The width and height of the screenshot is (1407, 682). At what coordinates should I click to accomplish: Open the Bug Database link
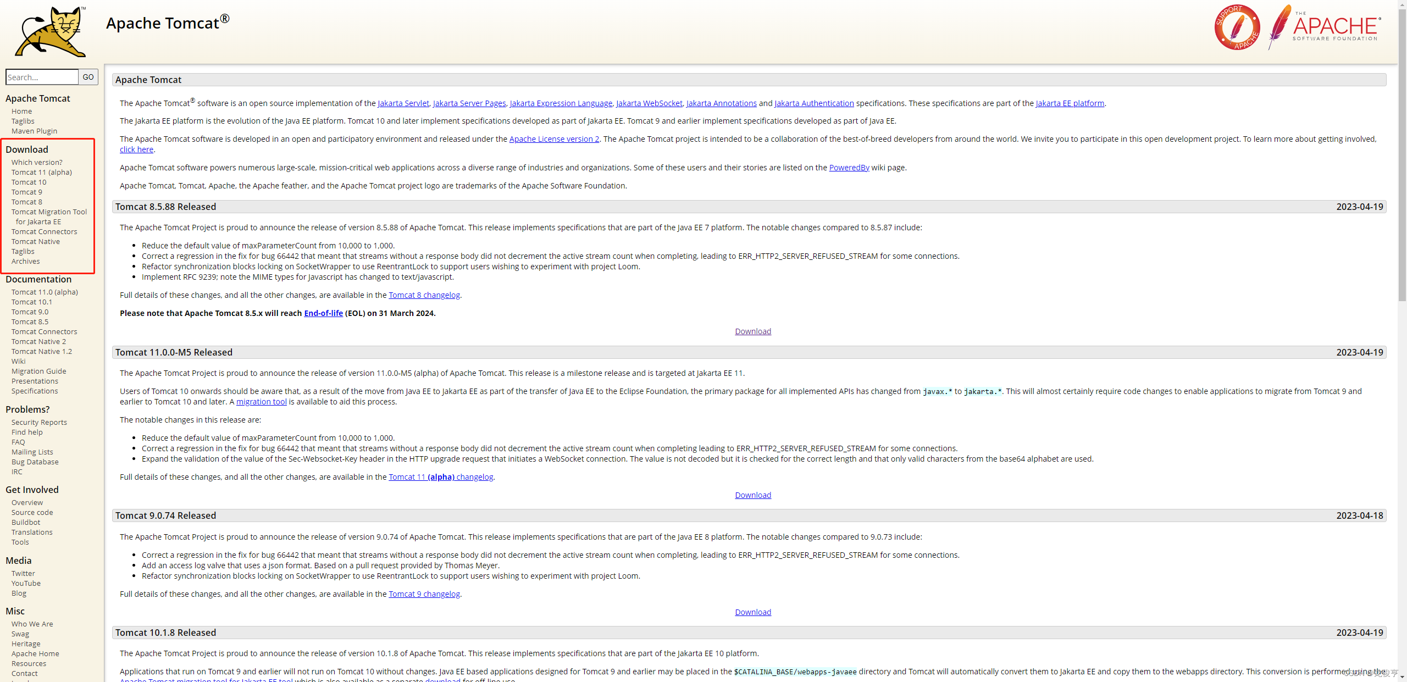[x=35, y=462]
